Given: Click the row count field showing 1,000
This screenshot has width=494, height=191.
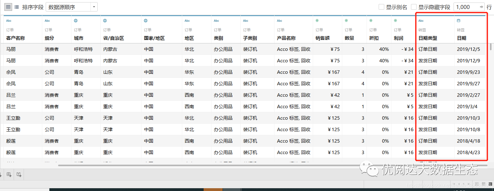Looking at the screenshot, I should pyautogui.click(x=466, y=7).
